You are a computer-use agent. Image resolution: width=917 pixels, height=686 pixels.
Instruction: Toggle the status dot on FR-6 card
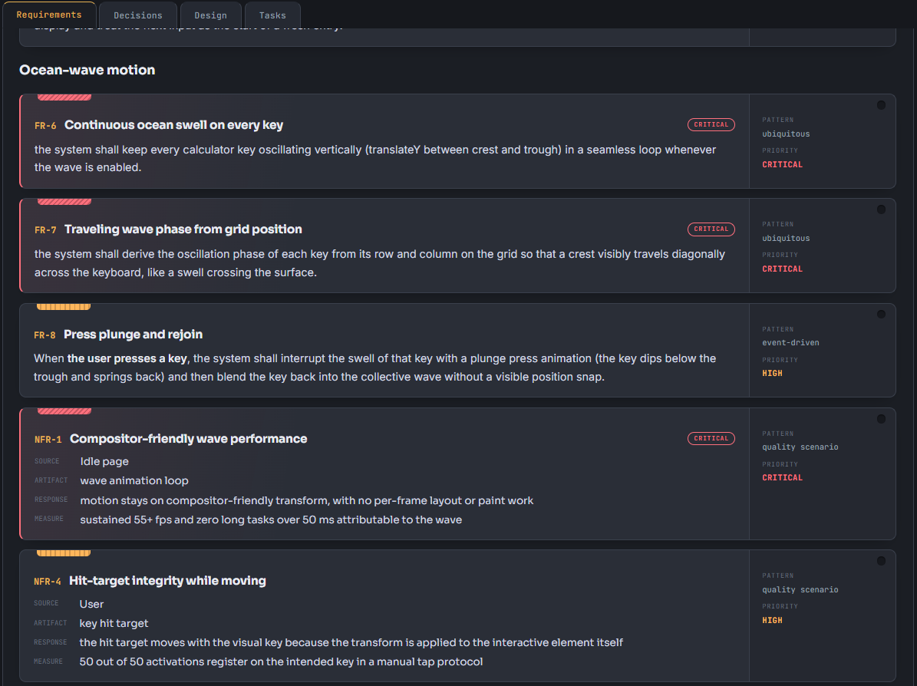click(x=881, y=105)
